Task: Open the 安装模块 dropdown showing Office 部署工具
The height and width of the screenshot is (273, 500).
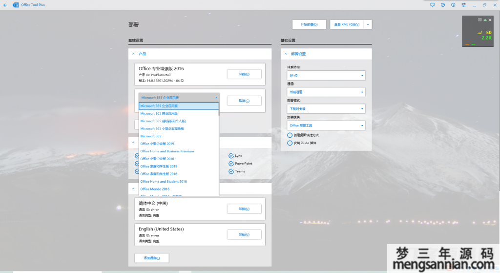Action: (x=326, y=126)
